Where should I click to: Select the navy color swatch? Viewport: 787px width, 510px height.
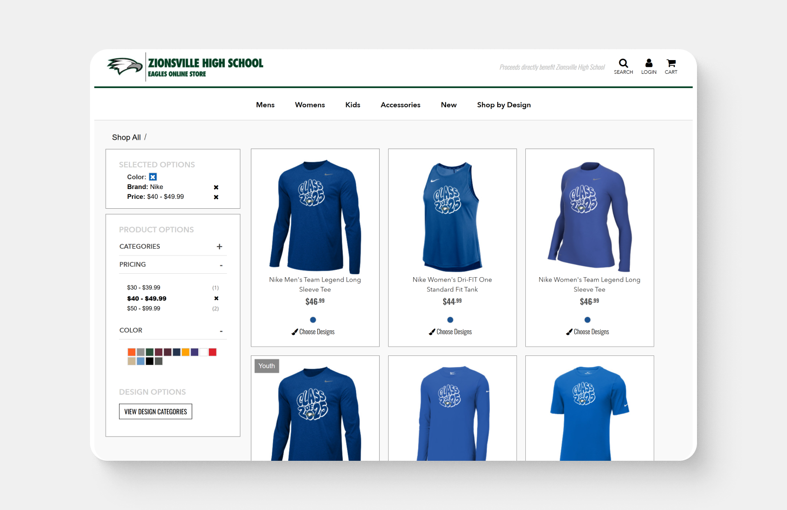pyautogui.click(x=177, y=352)
